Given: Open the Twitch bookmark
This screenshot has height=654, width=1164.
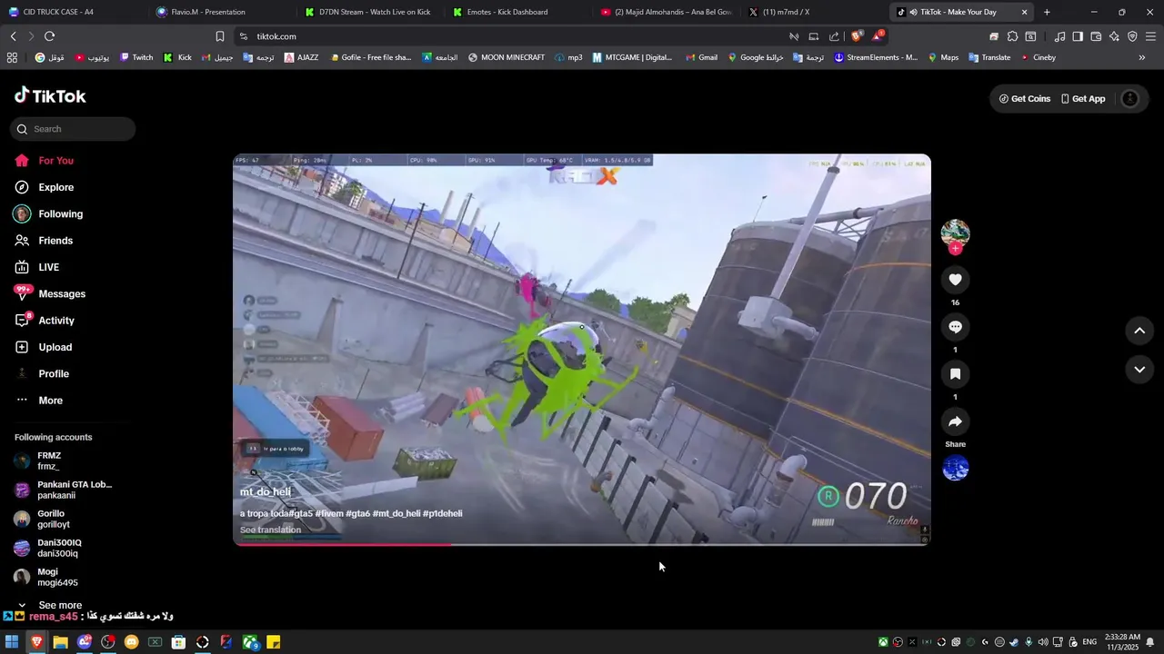Looking at the screenshot, I should (x=136, y=57).
